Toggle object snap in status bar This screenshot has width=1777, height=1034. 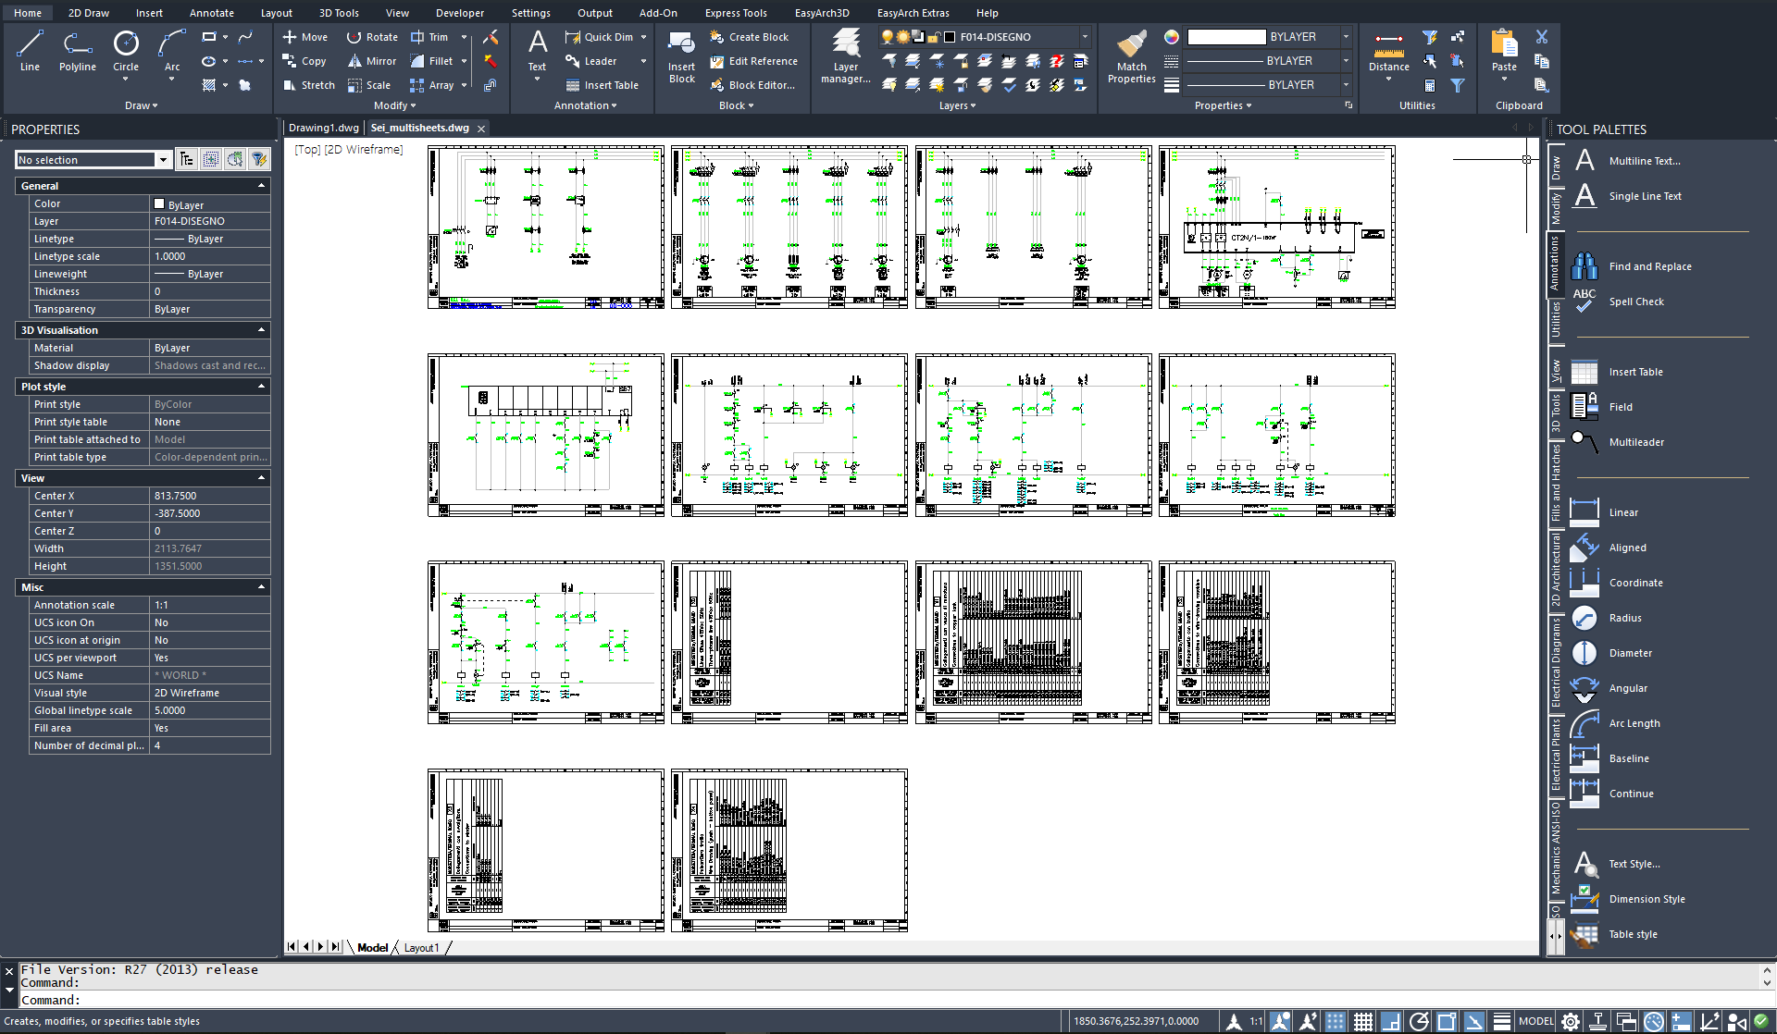[1447, 1022]
